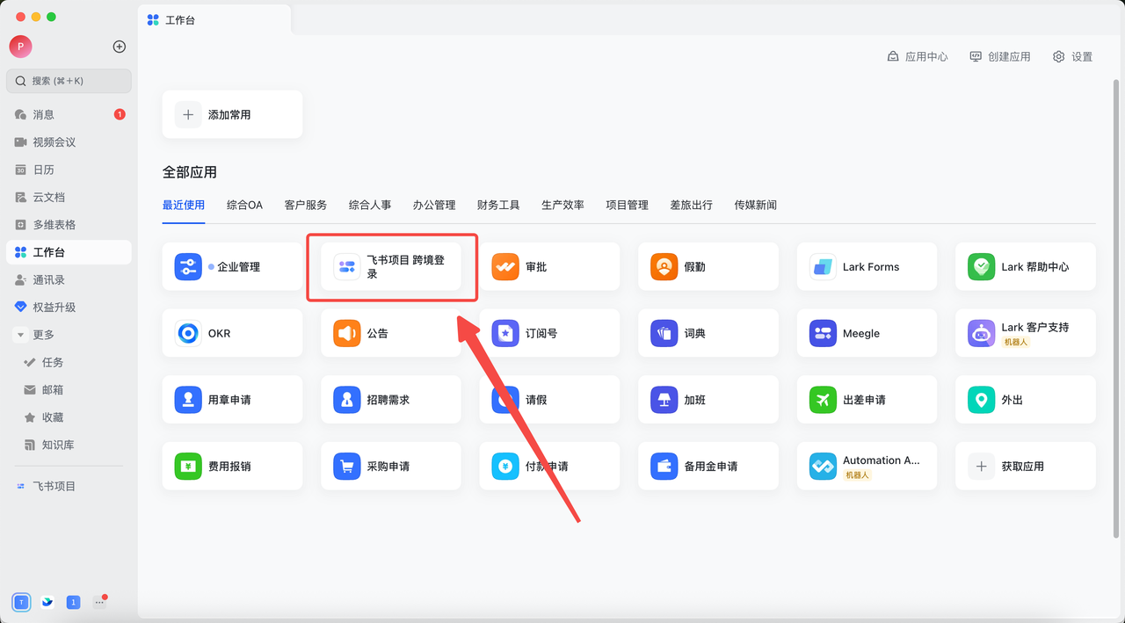Switch to 生产效率 tab
The width and height of the screenshot is (1125, 623).
click(x=562, y=205)
